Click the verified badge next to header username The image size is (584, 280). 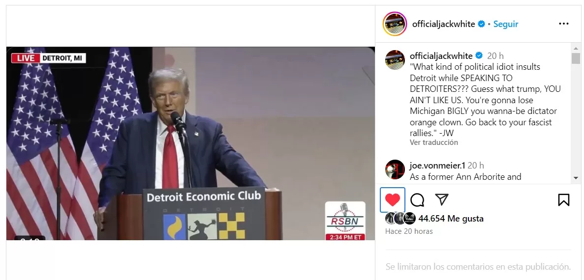click(x=482, y=24)
